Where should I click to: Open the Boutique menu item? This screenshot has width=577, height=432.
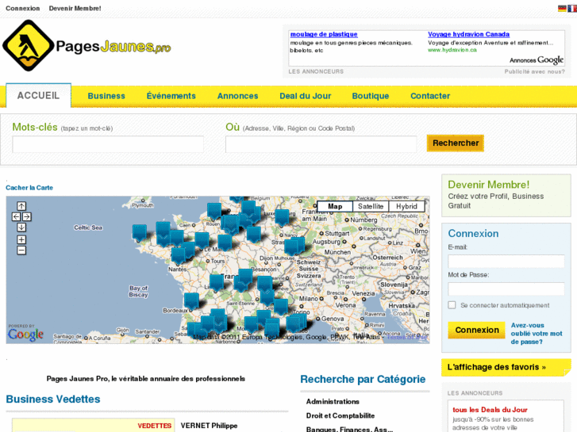point(371,96)
